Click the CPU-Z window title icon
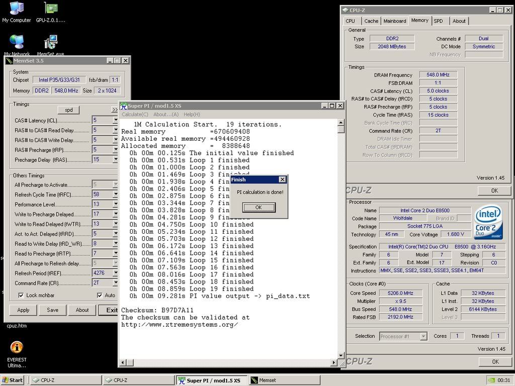 (345, 10)
